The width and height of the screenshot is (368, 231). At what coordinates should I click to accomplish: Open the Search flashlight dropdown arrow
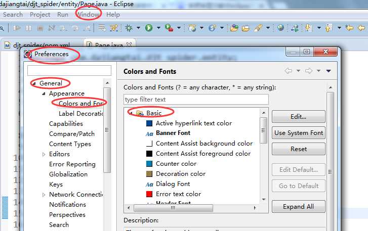point(268,28)
